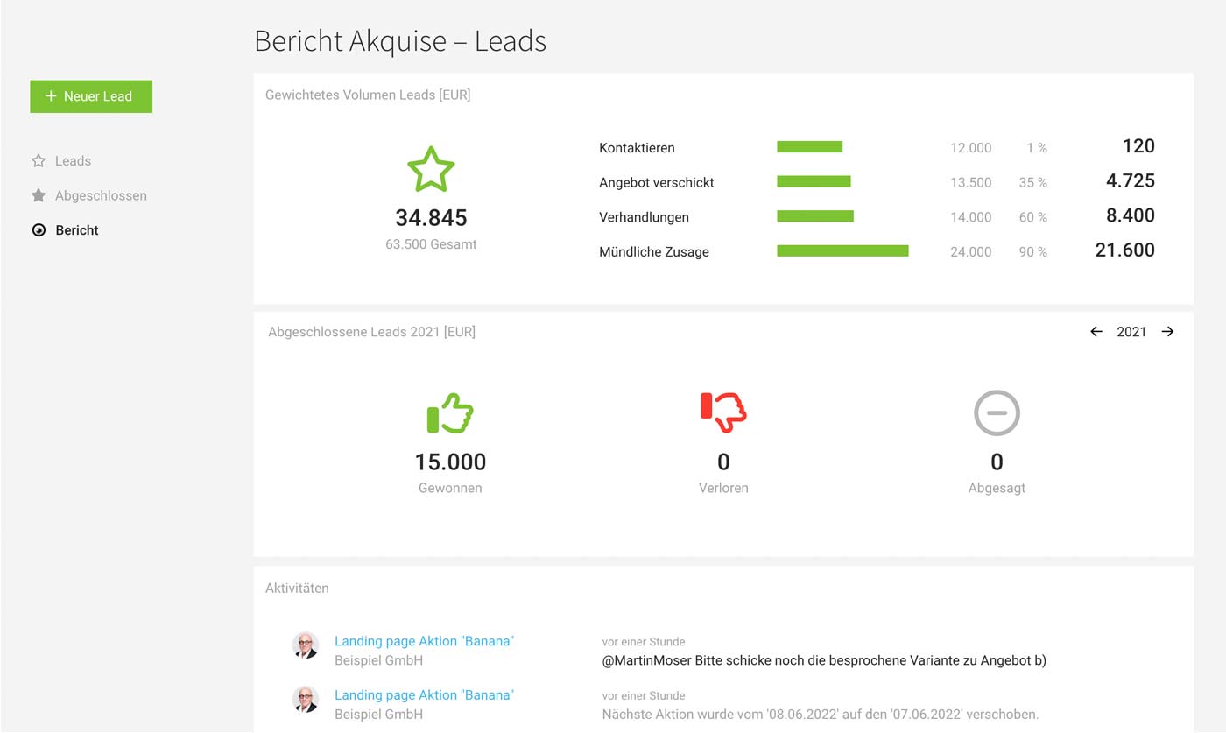
Task: Open first Landing page Aktion "Banana" link
Action: pos(424,641)
